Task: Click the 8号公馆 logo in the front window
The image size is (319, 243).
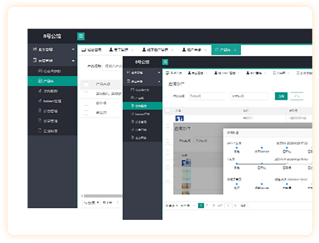Action: tap(142, 62)
